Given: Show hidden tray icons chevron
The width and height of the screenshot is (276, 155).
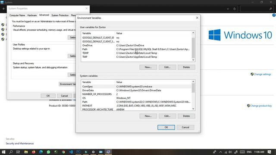Looking at the screenshot, I should pyautogui.click(x=220, y=152).
